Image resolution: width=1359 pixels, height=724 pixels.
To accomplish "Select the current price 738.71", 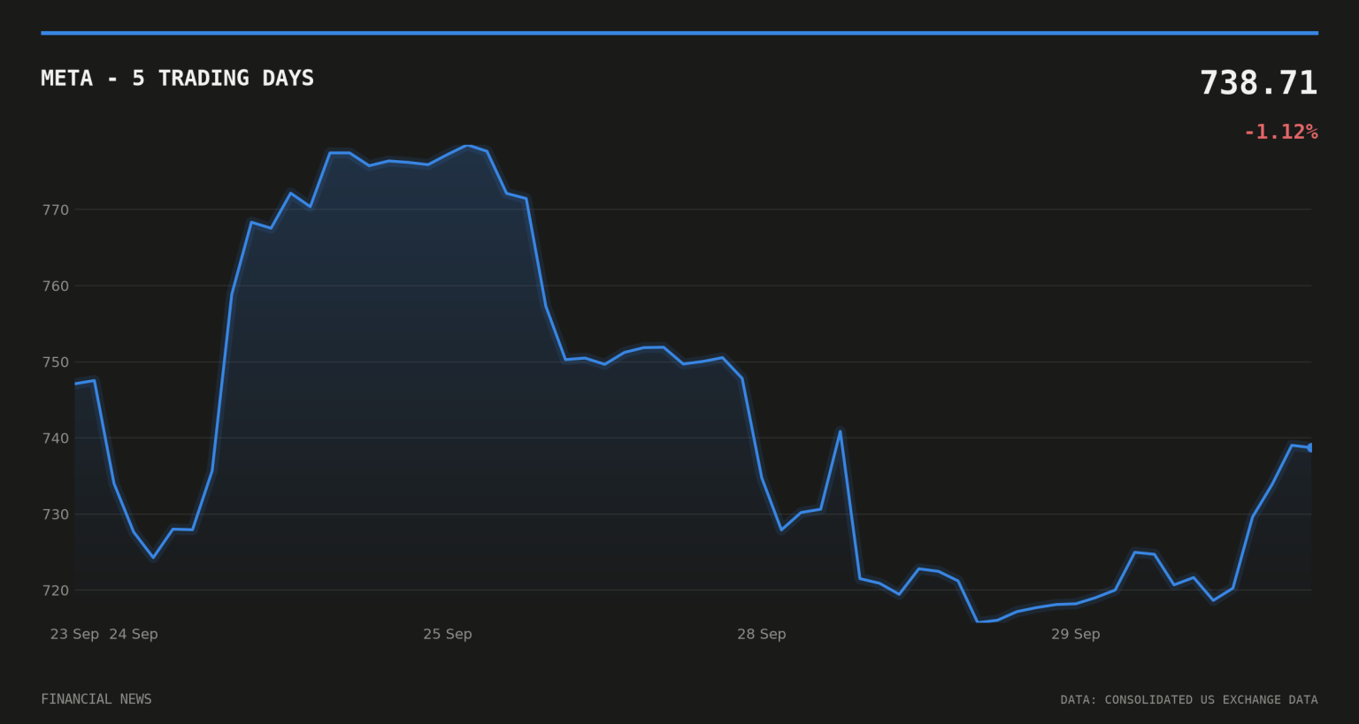I will point(1258,83).
